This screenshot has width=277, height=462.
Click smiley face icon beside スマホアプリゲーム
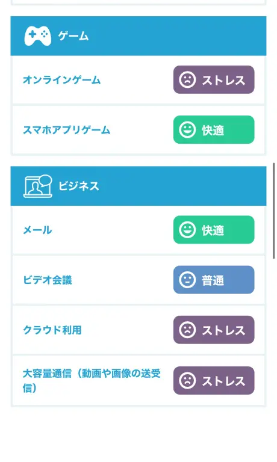pos(187,130)
